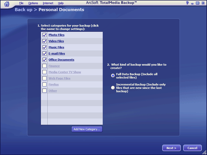Toggle the Music Files checkbox

click(45, 48)
